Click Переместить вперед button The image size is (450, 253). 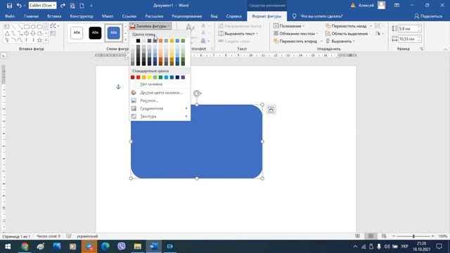[x=295, y=41]
